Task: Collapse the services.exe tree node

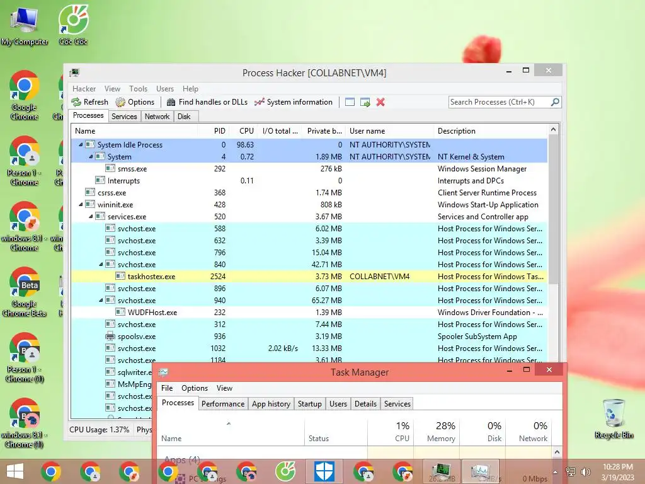Action: click(x=91, y=217)
